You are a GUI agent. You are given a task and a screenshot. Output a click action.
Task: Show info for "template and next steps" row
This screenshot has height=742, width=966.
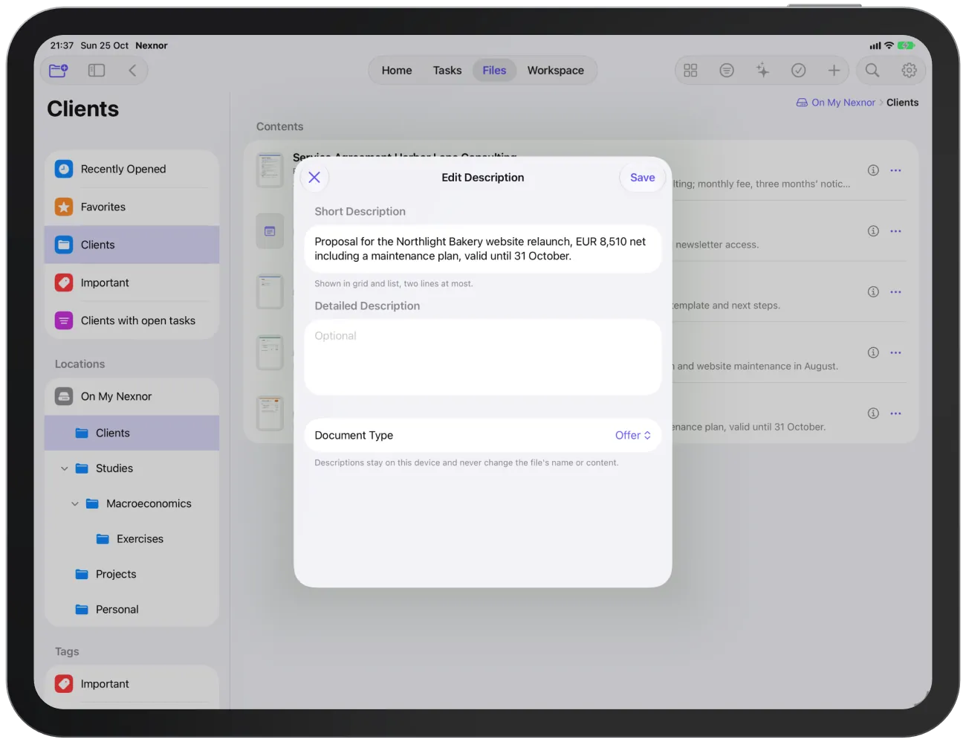pos(873,292)
